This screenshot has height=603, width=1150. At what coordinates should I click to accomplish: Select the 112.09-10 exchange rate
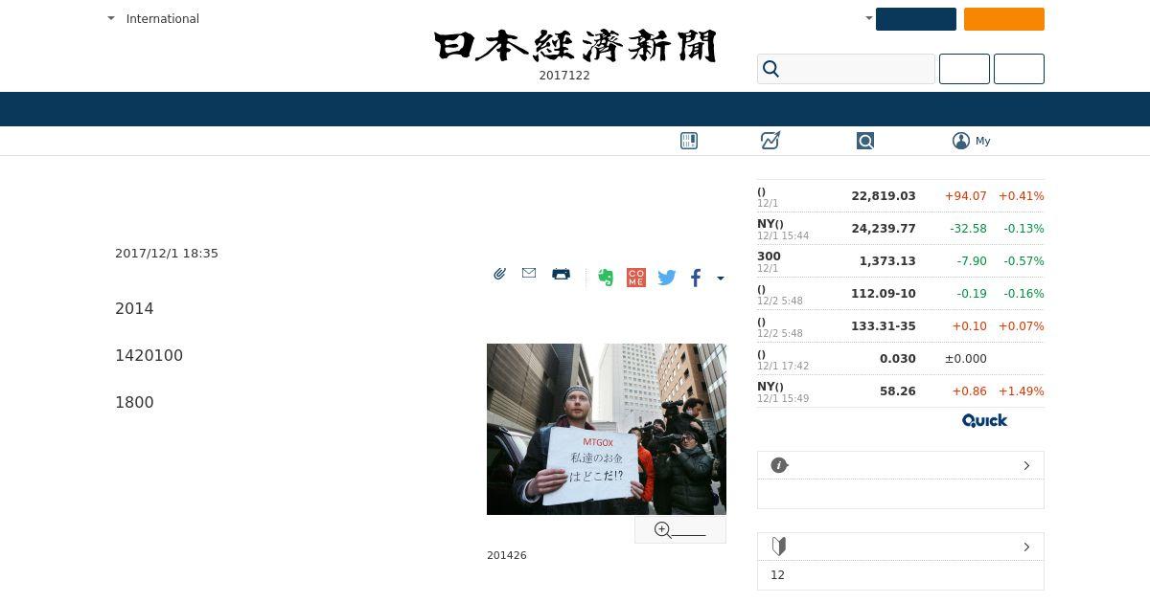(x=884, y=294)
